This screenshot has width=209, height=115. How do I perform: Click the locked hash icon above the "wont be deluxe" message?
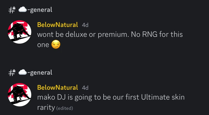12,10
